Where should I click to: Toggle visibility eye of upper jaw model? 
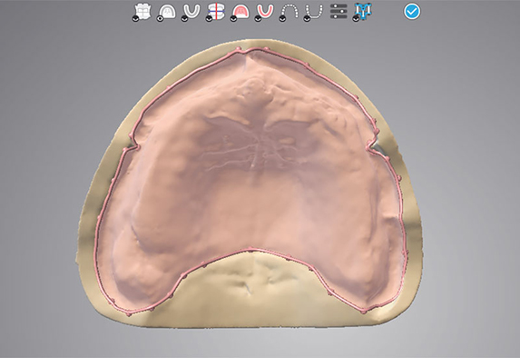[160, 19]
